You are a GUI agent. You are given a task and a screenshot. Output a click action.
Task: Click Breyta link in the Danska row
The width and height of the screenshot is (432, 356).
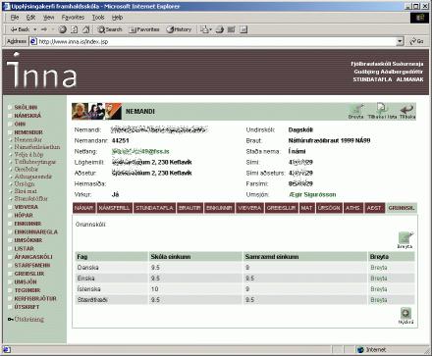click(x=379, y=268)
